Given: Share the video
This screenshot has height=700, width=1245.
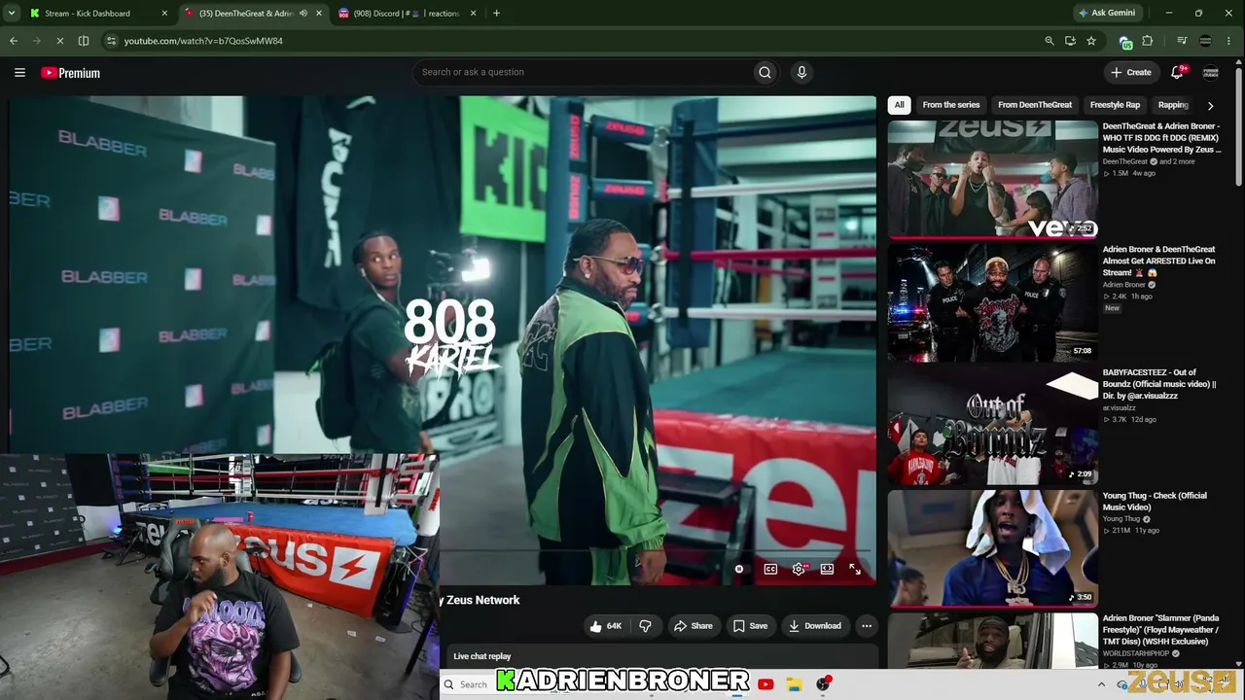Looking at the screenshot, I should click(x=694, y=626).
